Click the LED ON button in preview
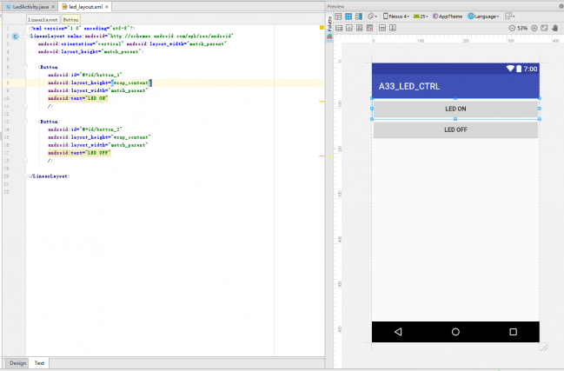 coord(455,109)
